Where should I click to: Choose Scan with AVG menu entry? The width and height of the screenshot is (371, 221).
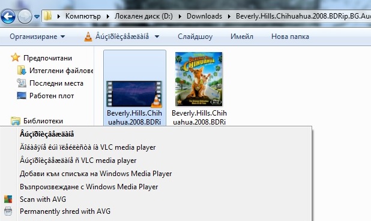click(43, 199)
